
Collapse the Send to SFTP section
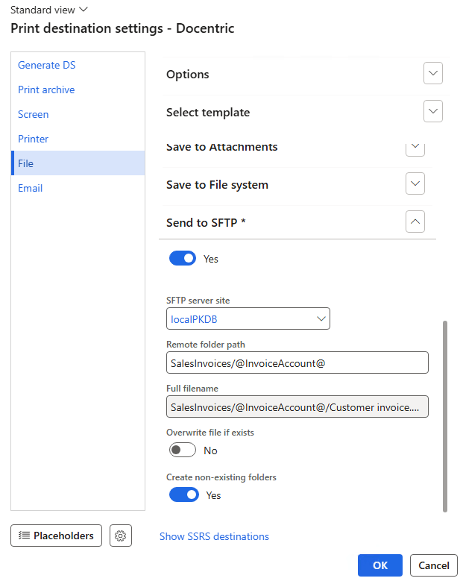415,222
